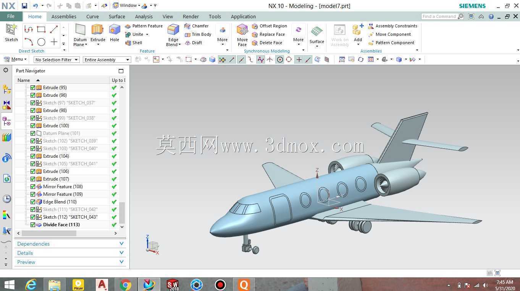Open Internet Explorer from the taskbar
Screen dimensions: 520x291
point(31,285)
